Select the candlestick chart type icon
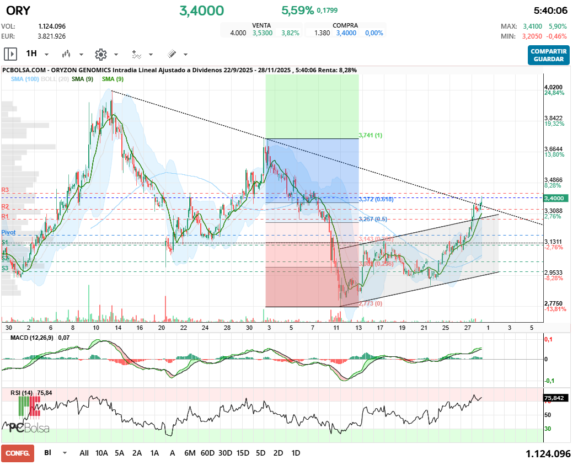578x465 pixels. pos(66,55)
